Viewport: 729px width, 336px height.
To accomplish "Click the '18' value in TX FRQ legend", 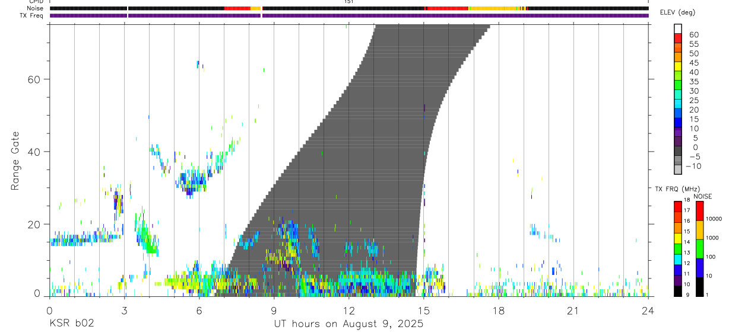I will pyautogui.click(x=686, y=200).
